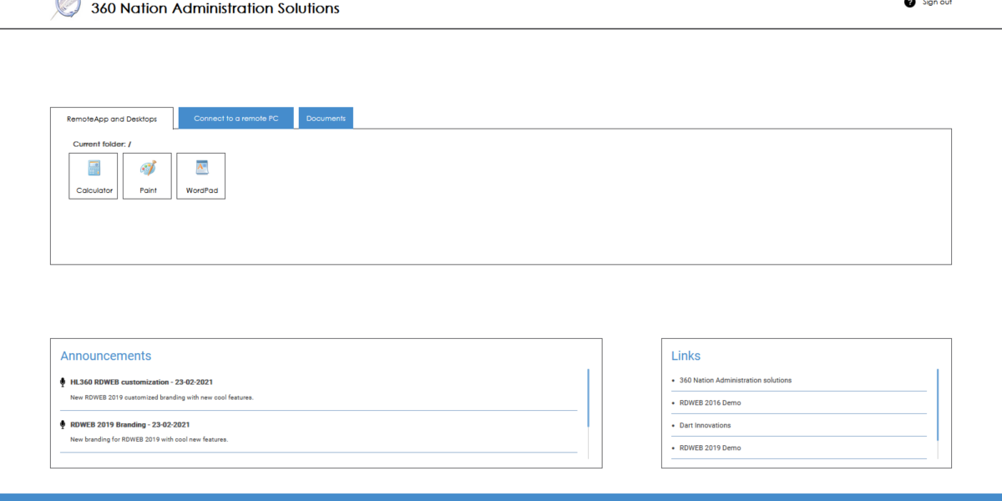
Task: Select RDWEB 2019 Branding announcement title
Action: click(x=129, y=424)
